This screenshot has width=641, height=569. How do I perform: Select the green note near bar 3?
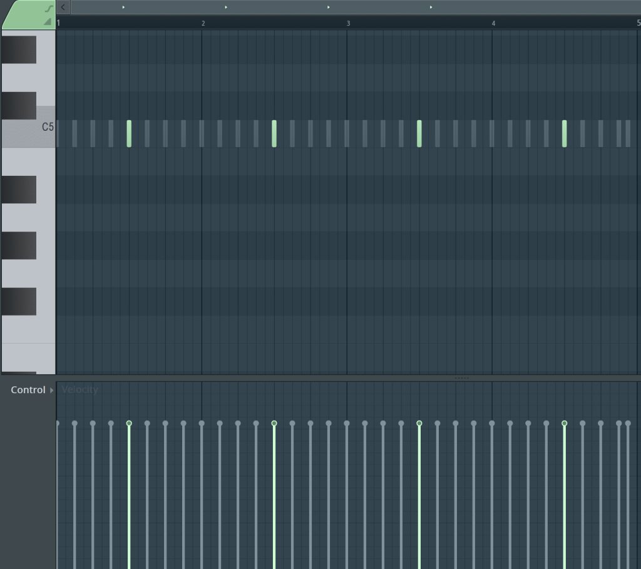419,133
